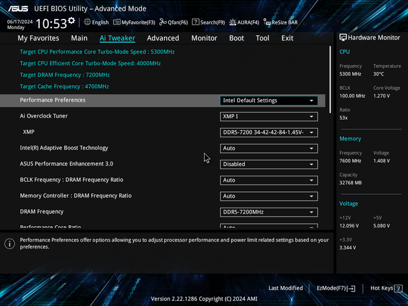Image resolution: width=408 pixels, height=306 pixels.
Task: Click the Hot Keys button label
Action: [x=382, y=288]
